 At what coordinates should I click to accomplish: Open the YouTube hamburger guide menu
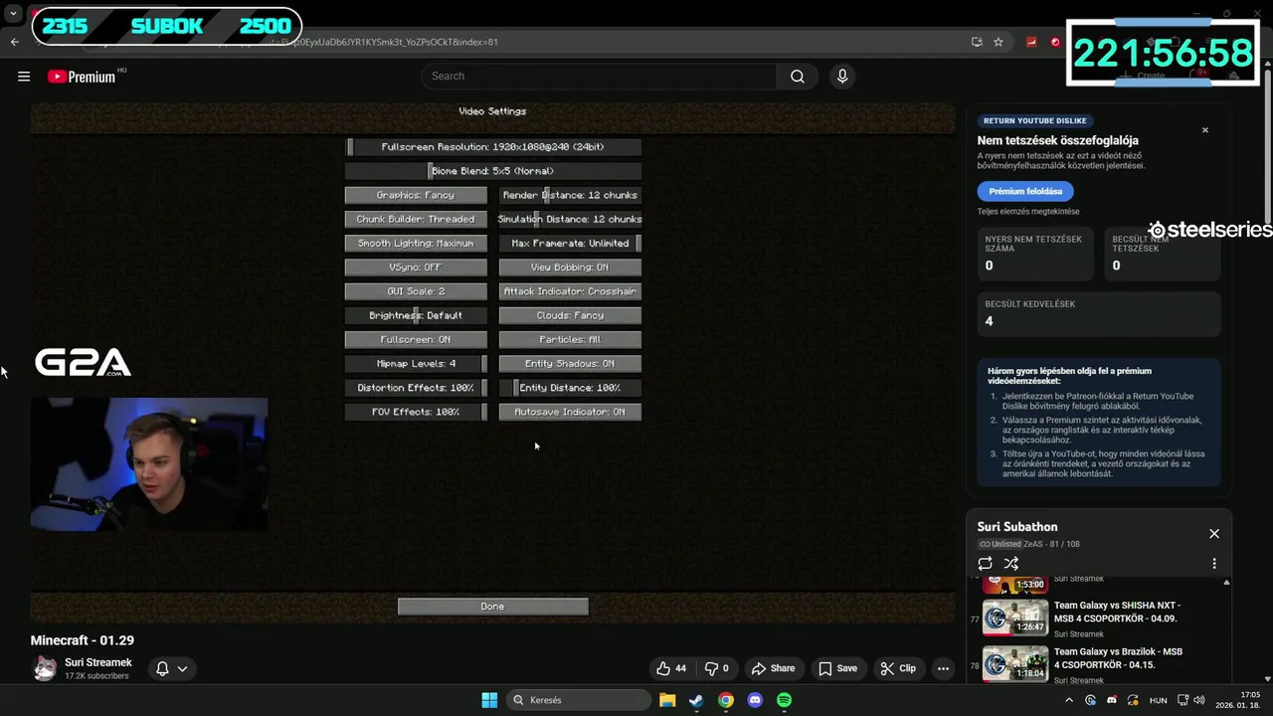click(x=24, y=77)
